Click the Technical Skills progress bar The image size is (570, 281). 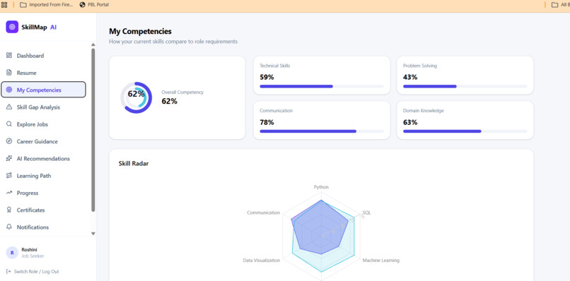click(x=322, y=86)
